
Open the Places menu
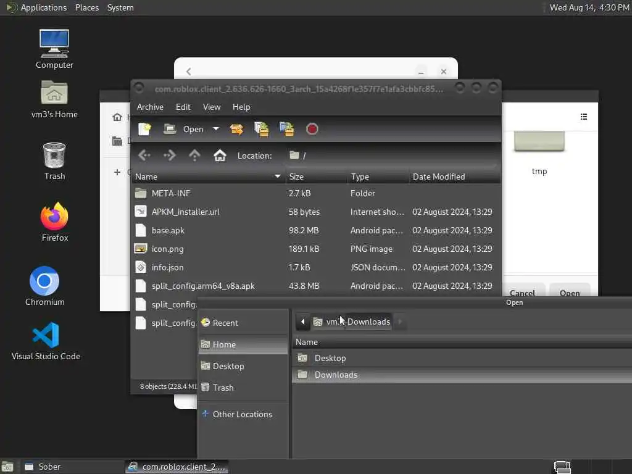coord(87,7)
